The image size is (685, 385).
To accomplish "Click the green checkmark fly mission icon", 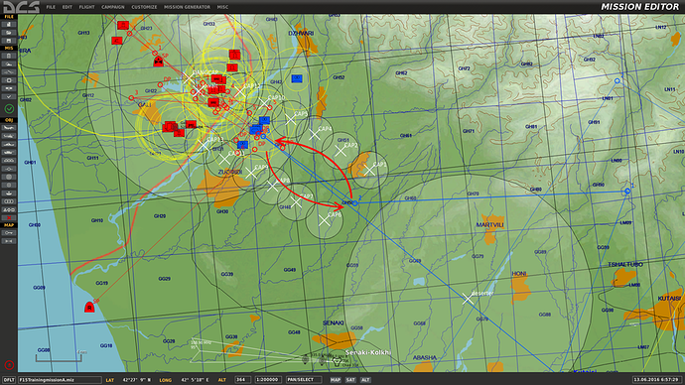I will point(9,109).
